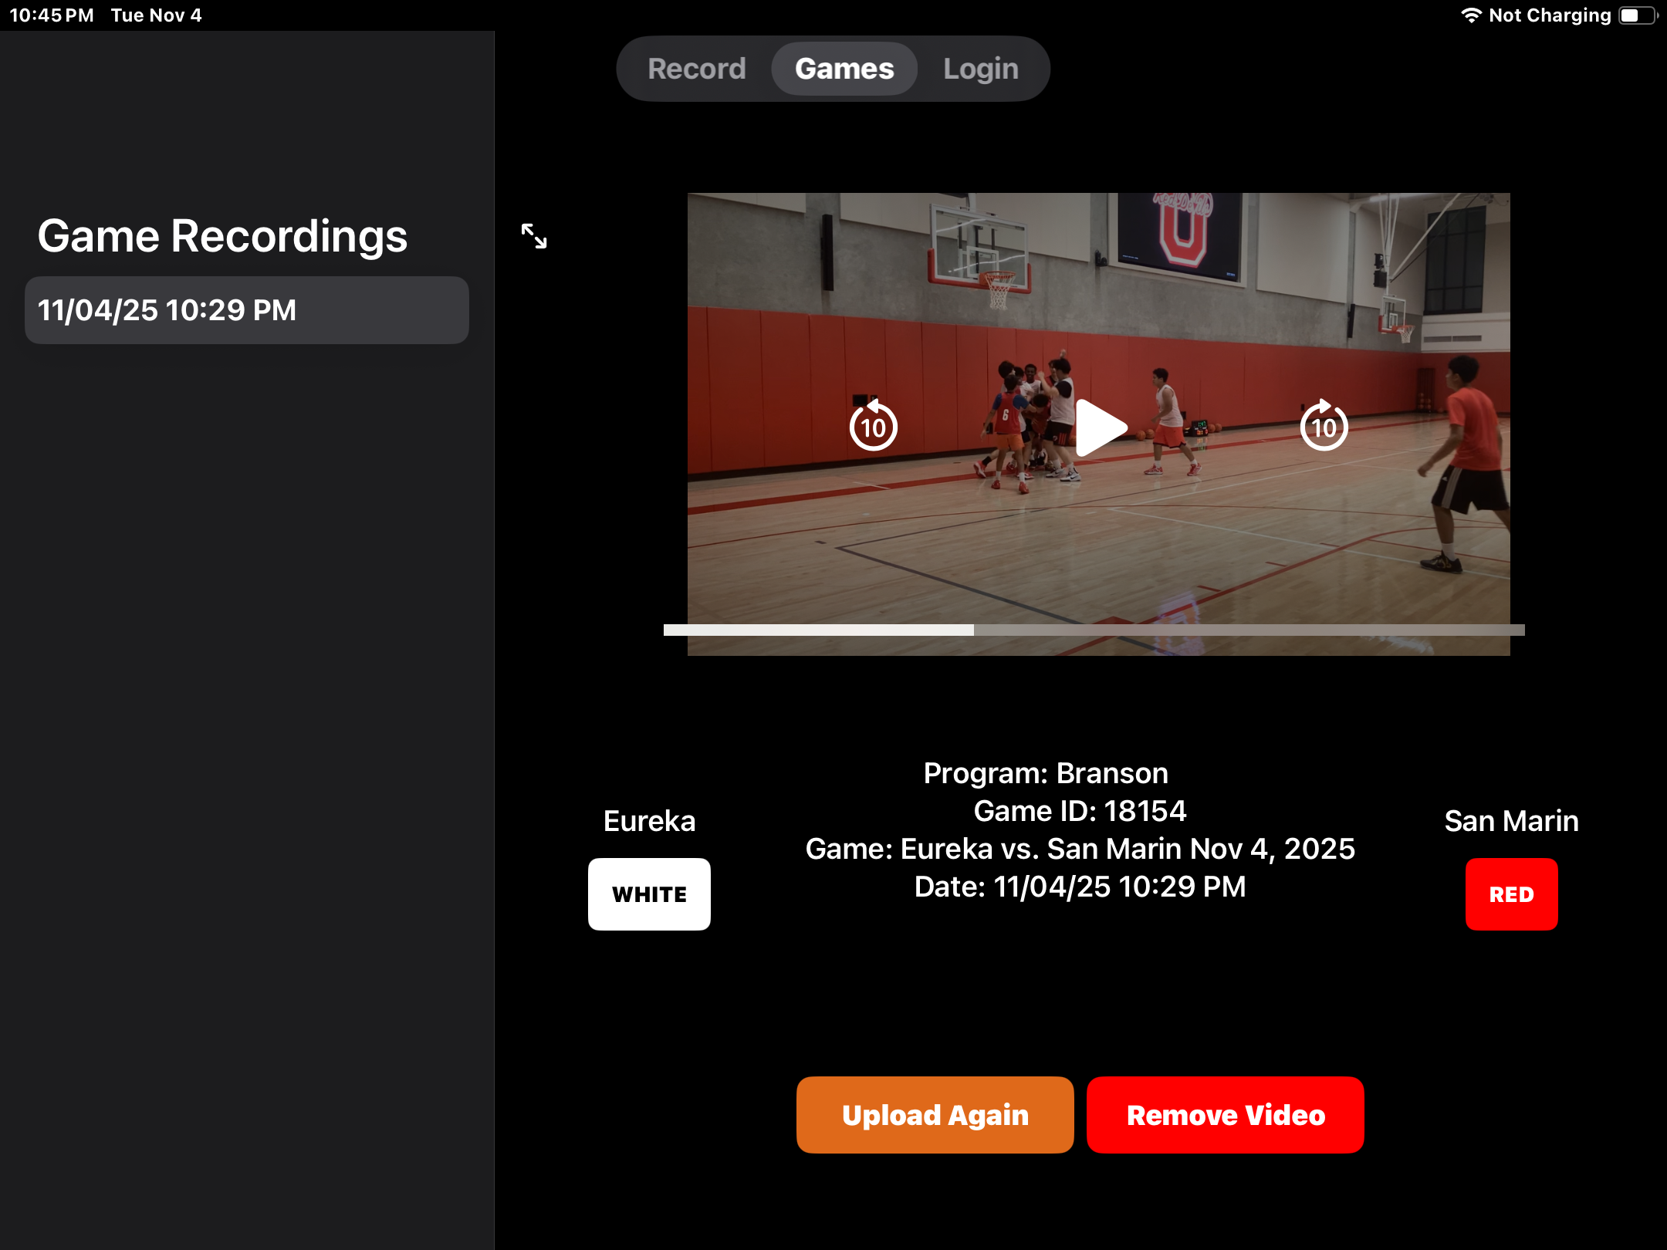Viewport: 1667px width, 1250px height.
Task: Click the RED team color swatch
Action: [x=1511, y=894]
